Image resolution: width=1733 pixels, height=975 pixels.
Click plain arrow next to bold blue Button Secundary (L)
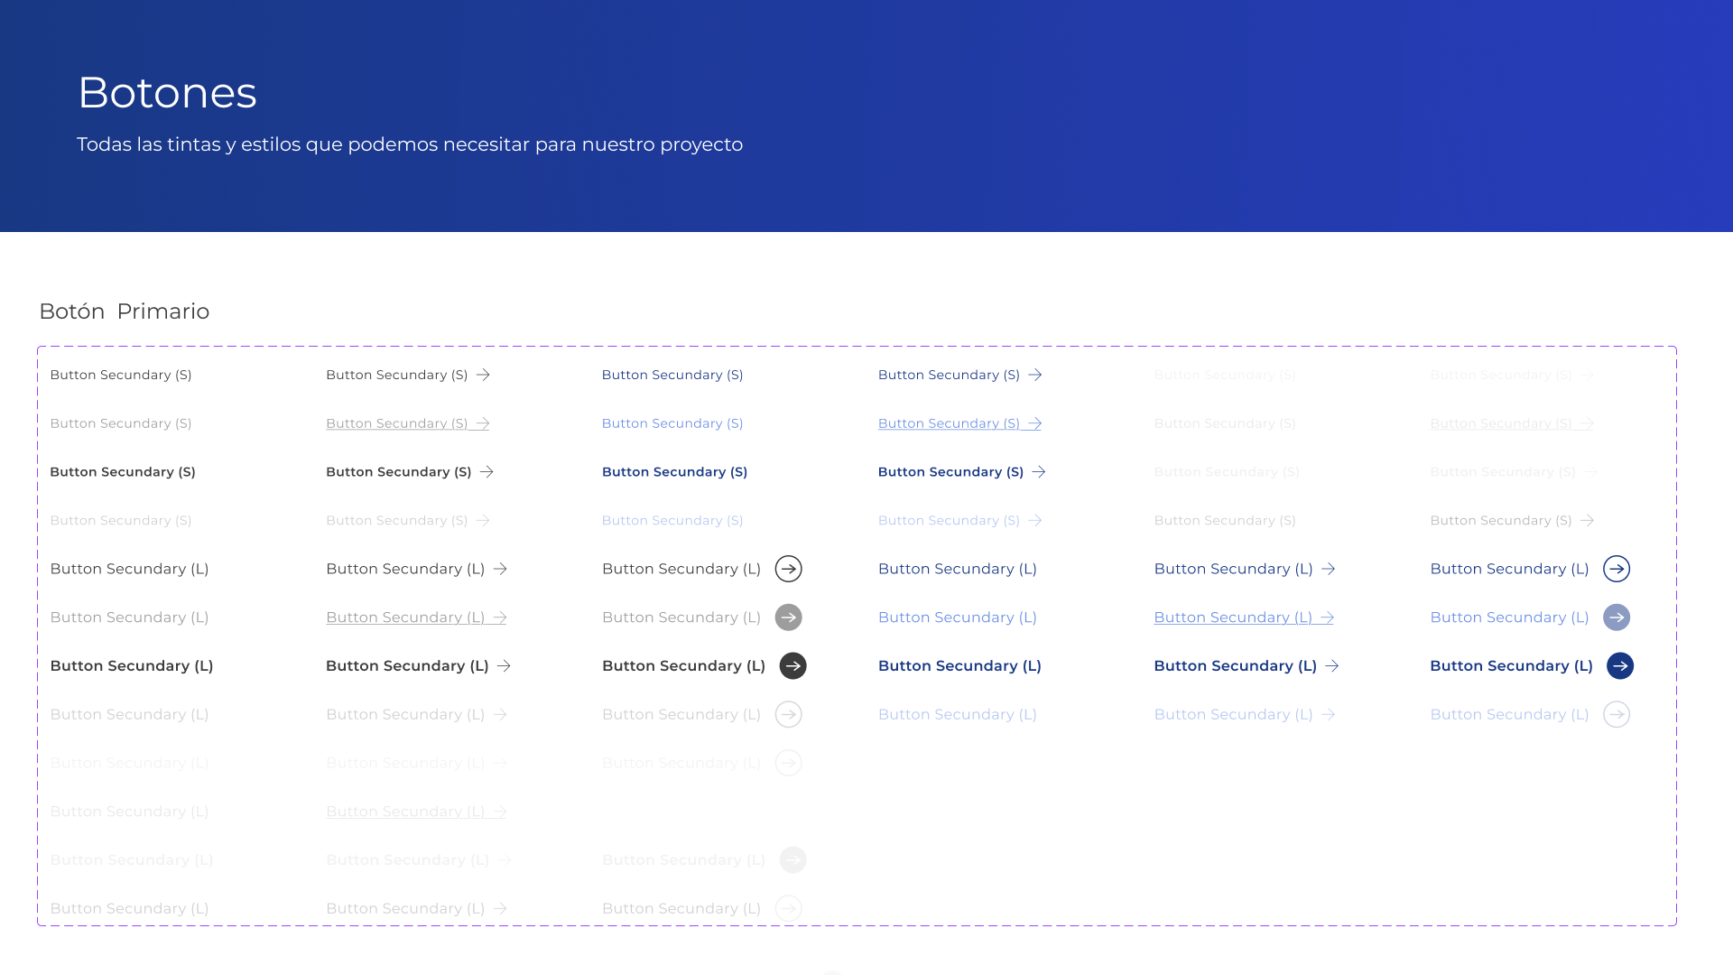(1332, 666)
